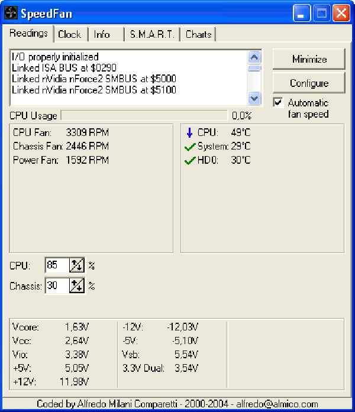Click the CPU temperature value 49°C
355x412 pixels.
point(241,132)
